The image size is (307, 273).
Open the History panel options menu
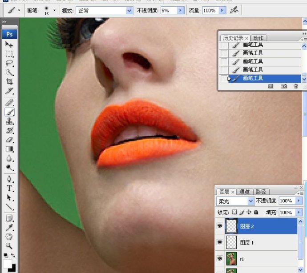pyautogui.click(x=305, y=40)
